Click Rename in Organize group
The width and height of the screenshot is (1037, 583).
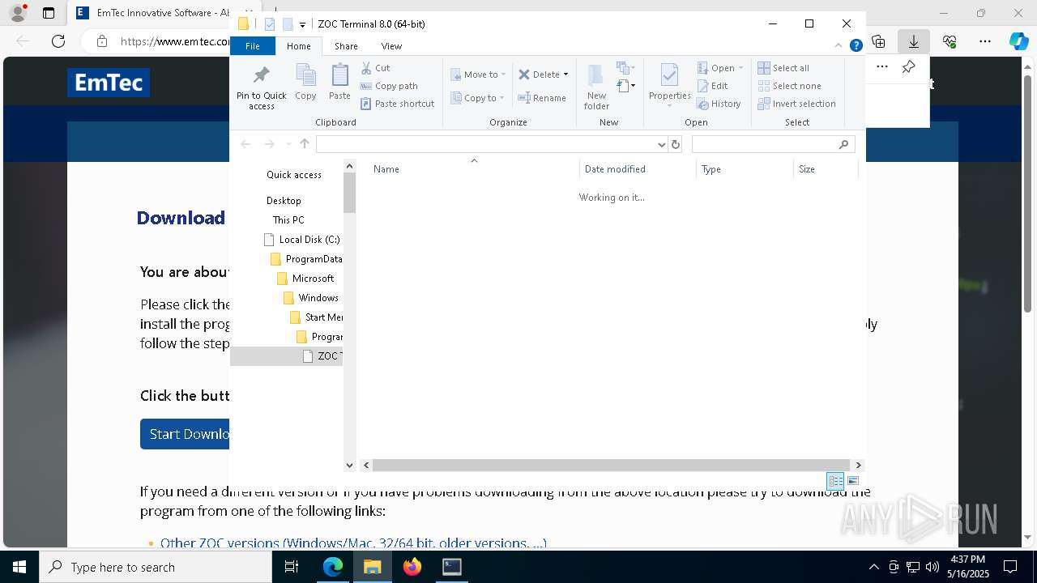pyautogui.click(x=542, y=98)
